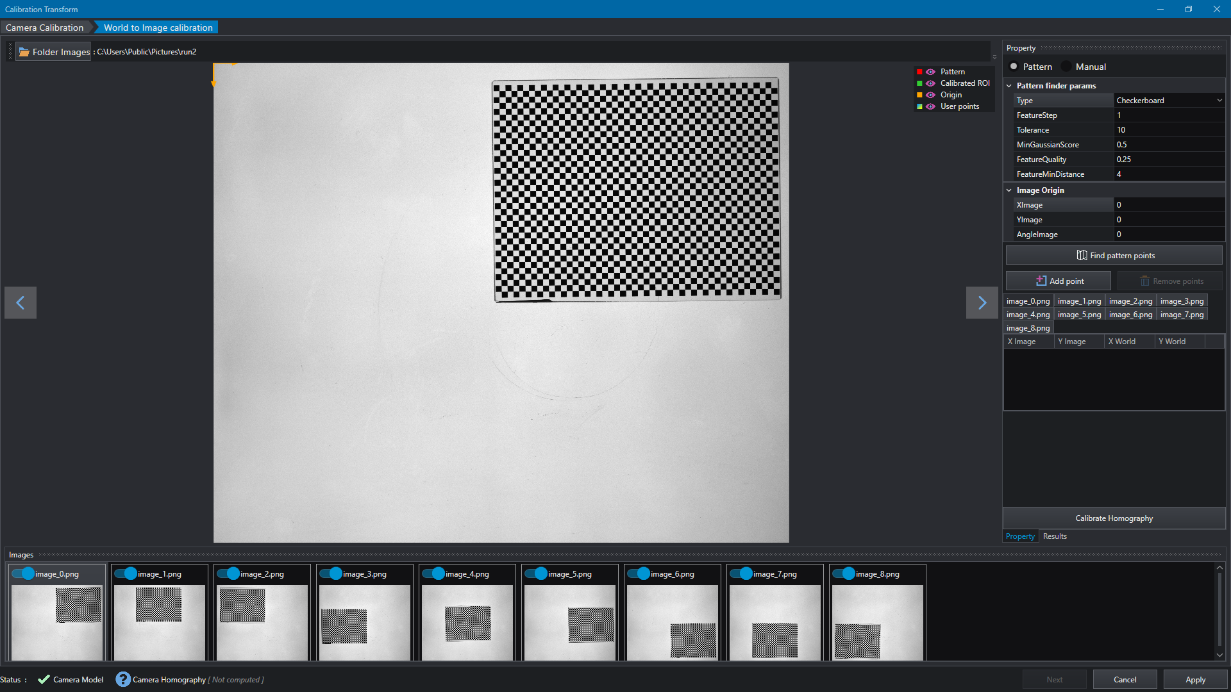
Task: Edit the AngleImage value field
Action: 1169,235
